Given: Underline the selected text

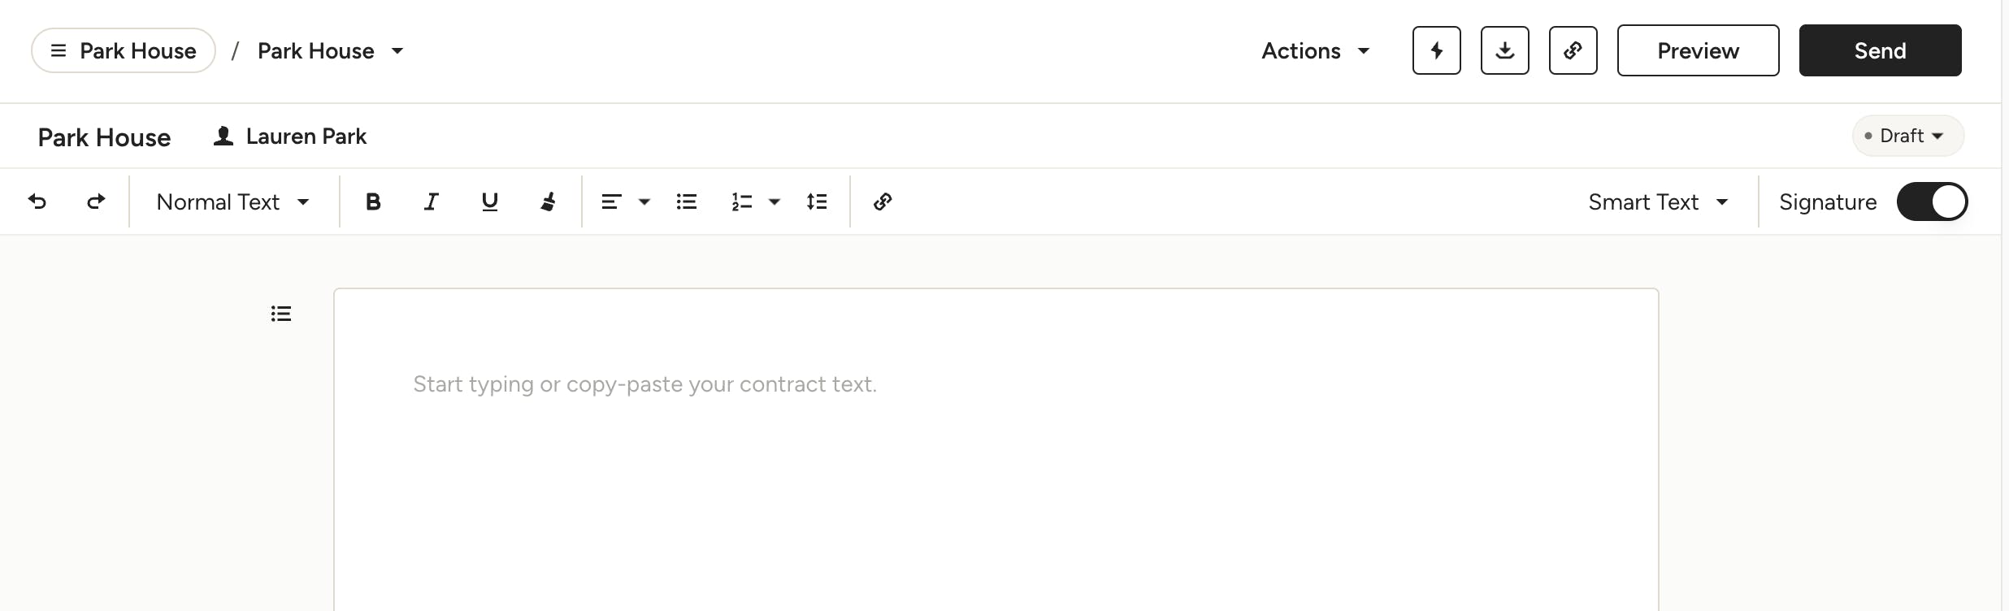Looking at the screenshot, I should (489, 201).
